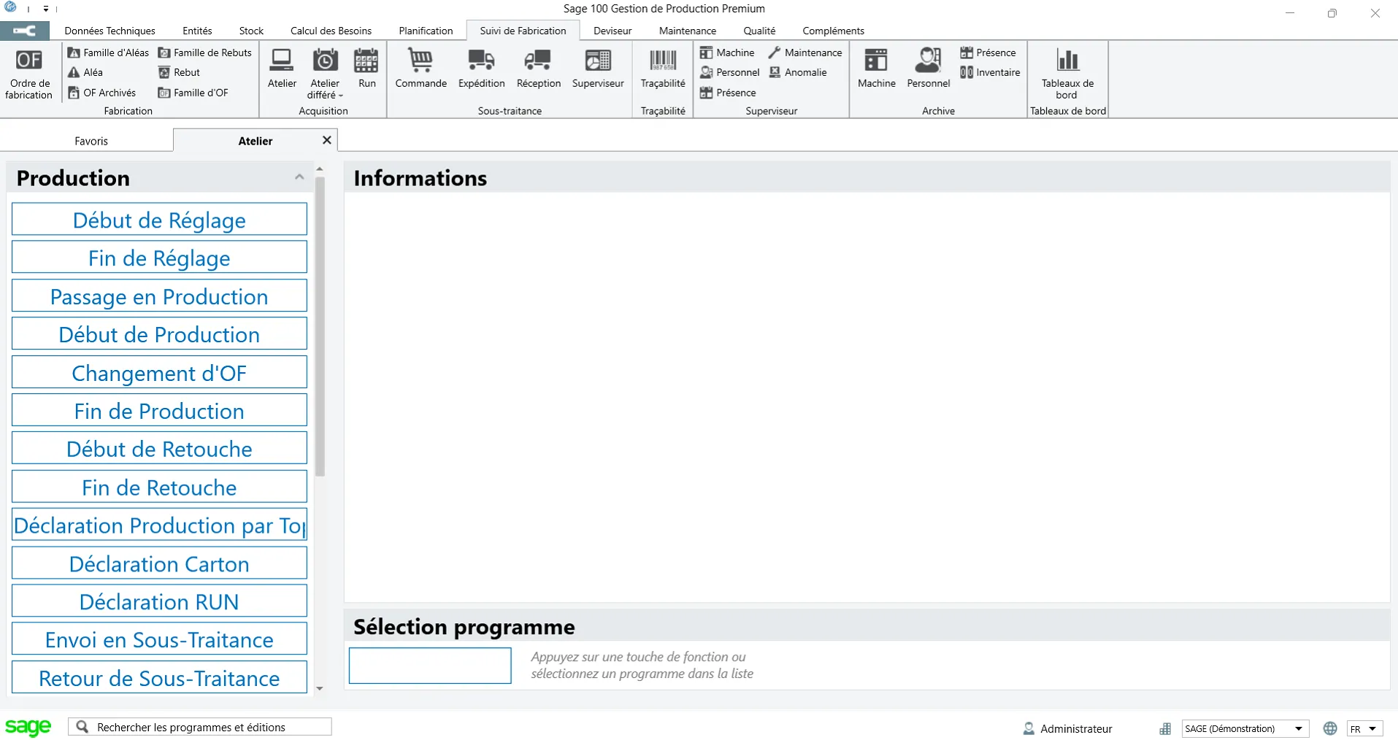Collapse the Production panel
Image resolution: width=1398 pixels, height=740 pixels.
tap(299, 177)
